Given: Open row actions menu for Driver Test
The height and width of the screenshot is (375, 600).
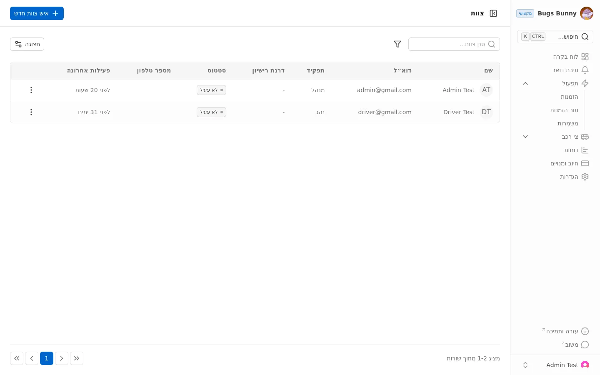Looking at the screenshot, I should coord(31,112).
